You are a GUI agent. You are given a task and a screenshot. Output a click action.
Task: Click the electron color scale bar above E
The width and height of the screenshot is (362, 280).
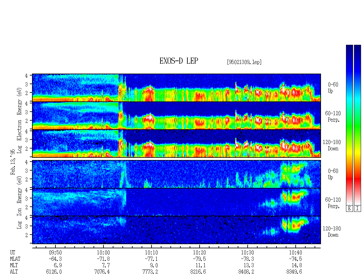[x=349, y=125]
